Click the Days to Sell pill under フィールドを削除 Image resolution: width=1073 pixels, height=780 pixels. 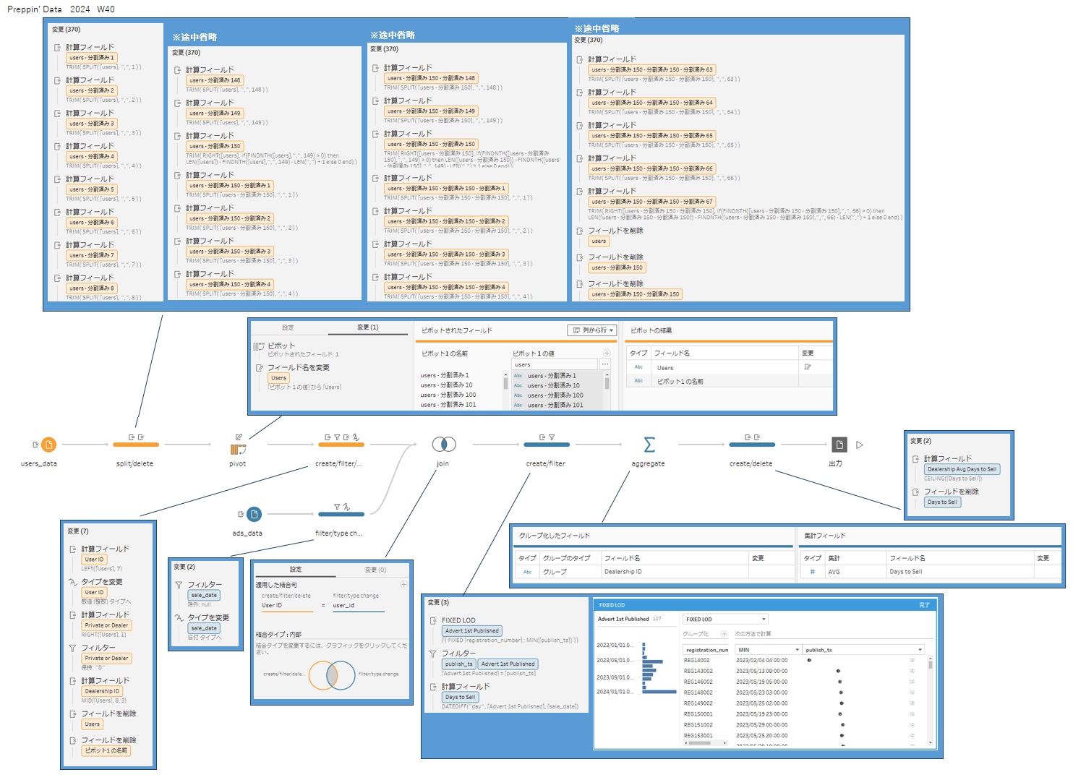coord(942,502)
